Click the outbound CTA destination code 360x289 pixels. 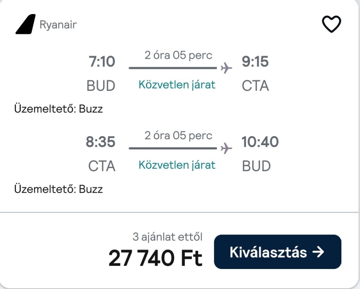pyautogui.click(x=255, y=86)
